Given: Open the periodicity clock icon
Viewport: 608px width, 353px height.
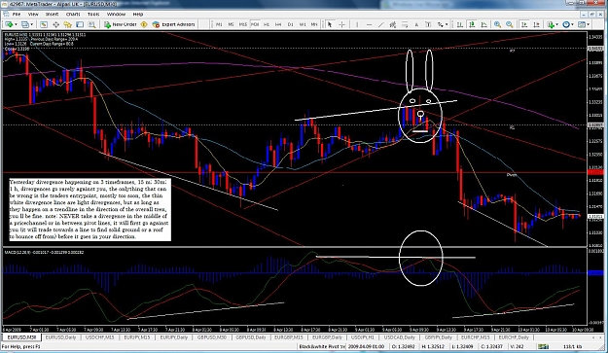Looking at the screenshot, I should [566, 24].
